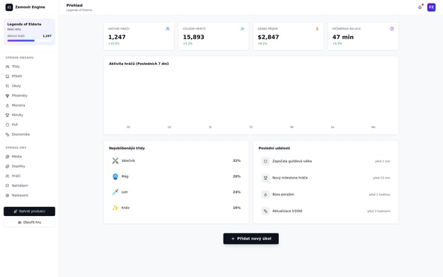
Task: Click the Kněz sparkles icon
Action: coord(116,208)
